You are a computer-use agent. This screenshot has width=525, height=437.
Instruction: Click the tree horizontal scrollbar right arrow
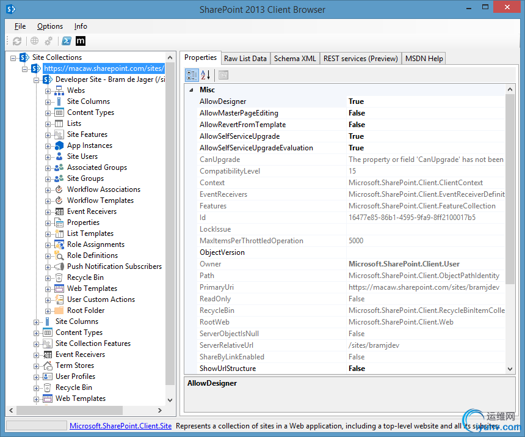(x=160, y=410)
